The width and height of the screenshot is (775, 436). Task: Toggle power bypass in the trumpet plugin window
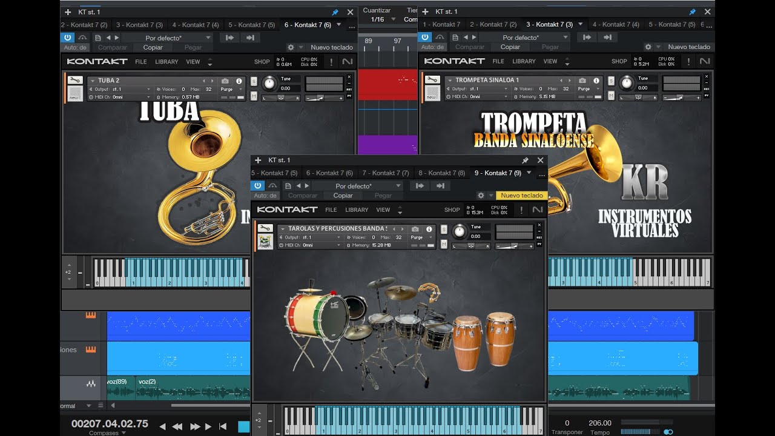tap(425, 38)
